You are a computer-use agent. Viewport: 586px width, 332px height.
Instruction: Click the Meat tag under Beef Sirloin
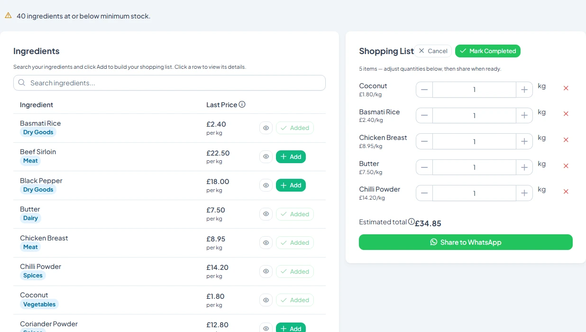[x=30, y=161]
